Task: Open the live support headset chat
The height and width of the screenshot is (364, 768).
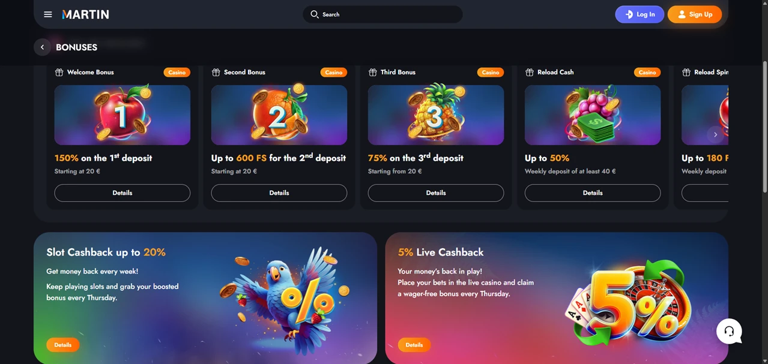Action: (x=729, y=331)
